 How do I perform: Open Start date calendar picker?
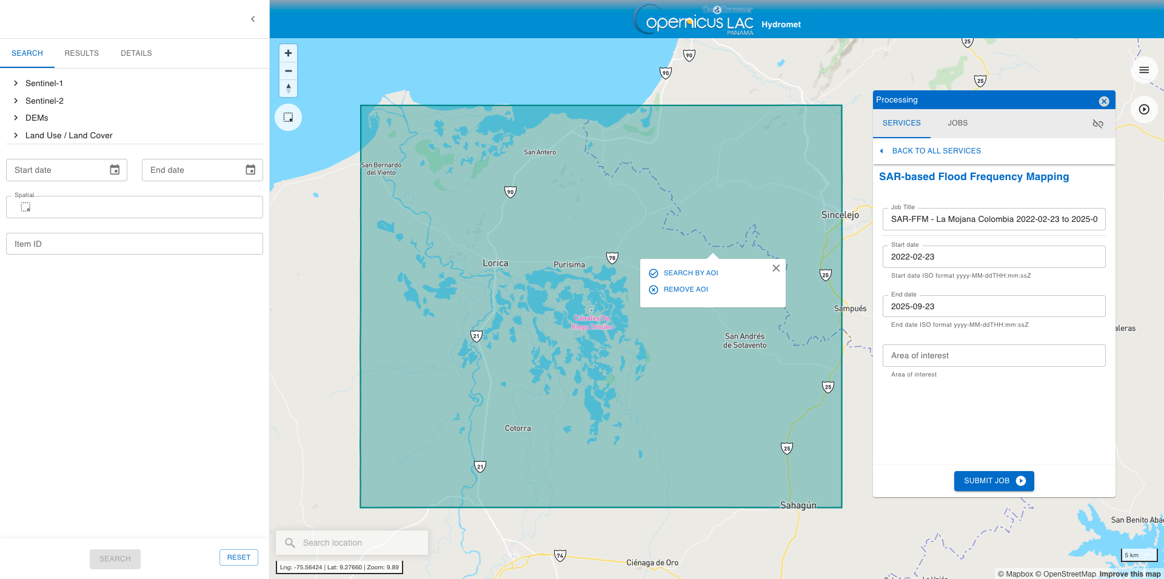pos(115,170)
